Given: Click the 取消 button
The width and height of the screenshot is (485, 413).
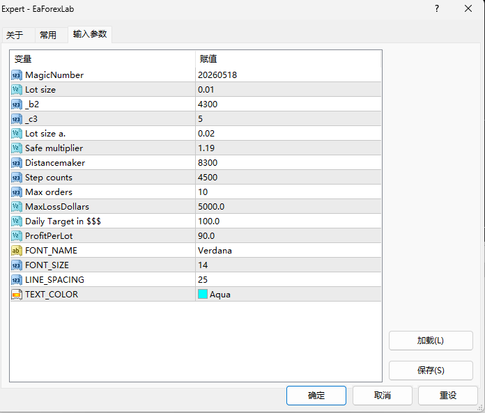Looking at the screenshot, I should (383, 396).
